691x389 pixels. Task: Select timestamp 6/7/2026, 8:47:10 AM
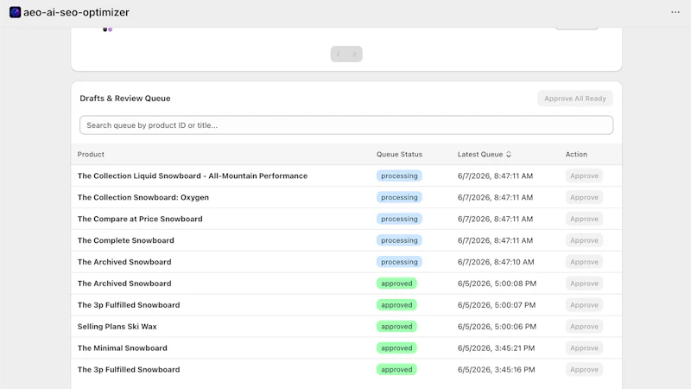coord(496,262)
